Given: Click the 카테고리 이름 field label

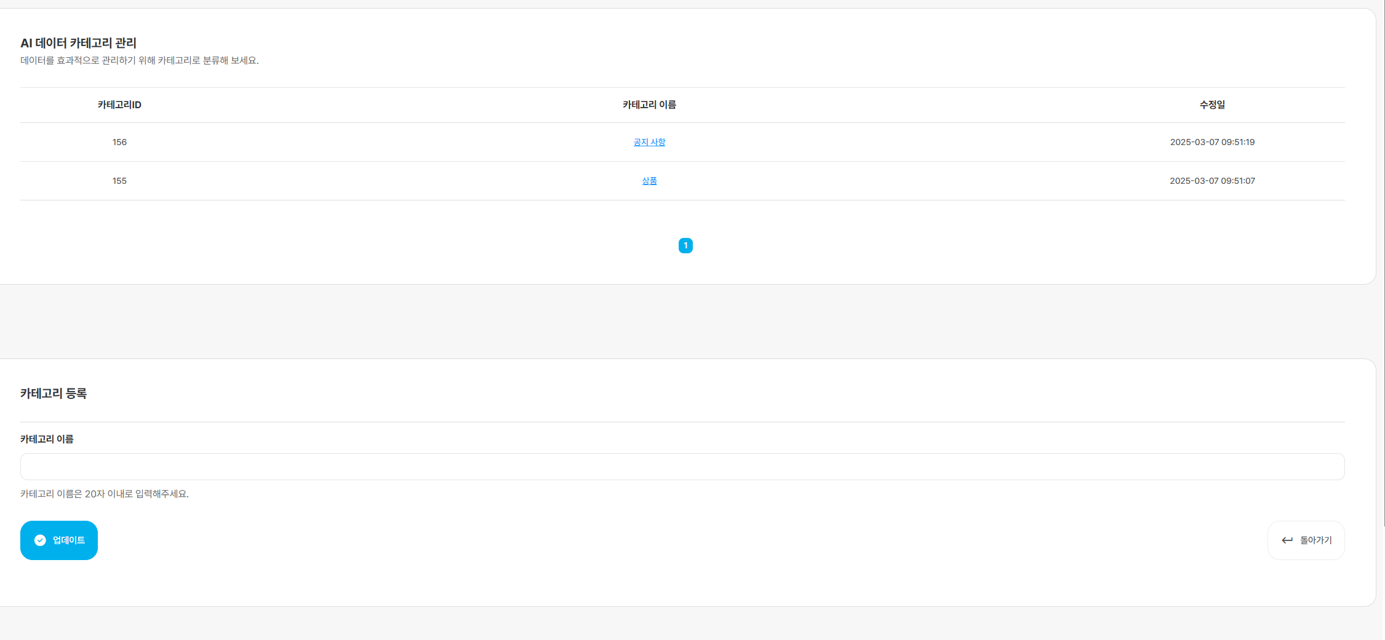Looking at the screenshot, I should pos(47,439).
